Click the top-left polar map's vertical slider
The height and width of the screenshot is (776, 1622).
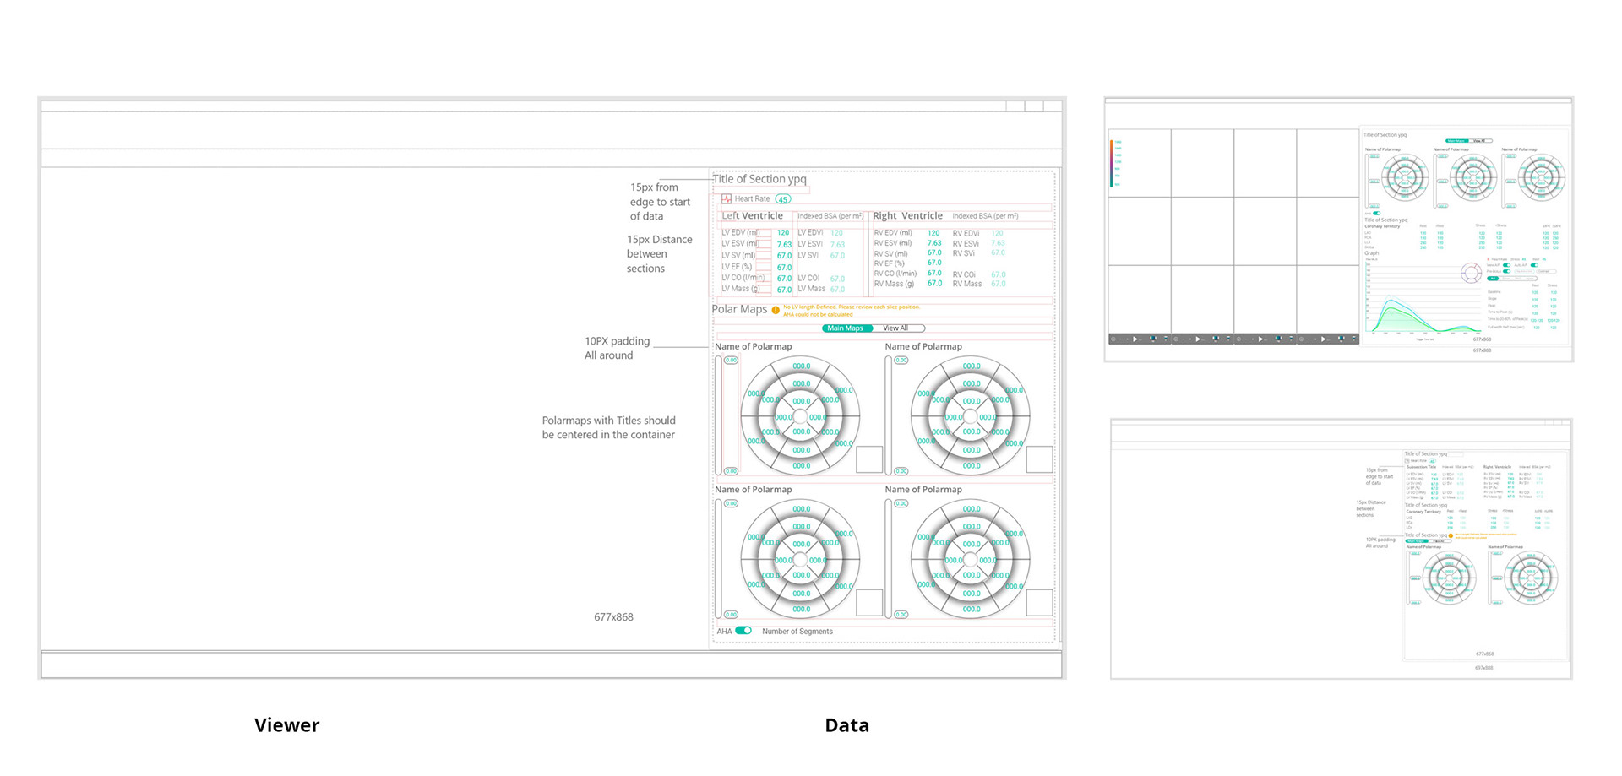(x=719, y=415)
